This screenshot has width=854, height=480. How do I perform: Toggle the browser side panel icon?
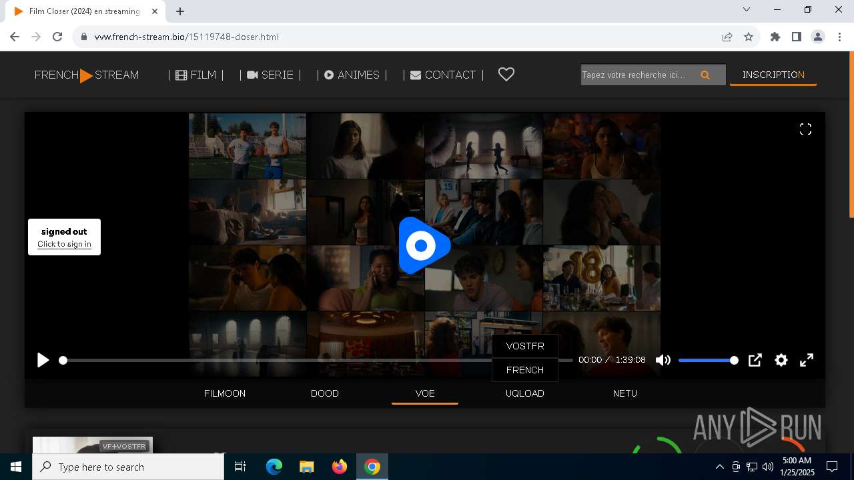click(797, 37)
